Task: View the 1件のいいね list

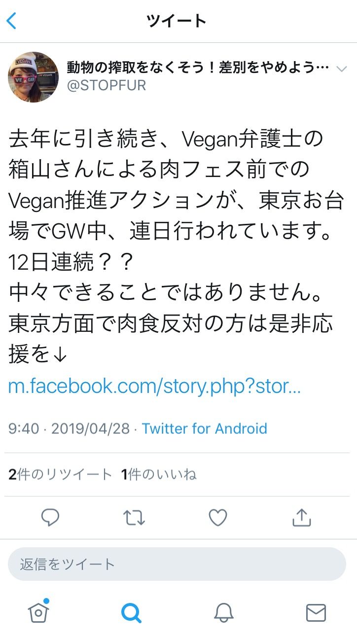Action: tap(159, 474)
